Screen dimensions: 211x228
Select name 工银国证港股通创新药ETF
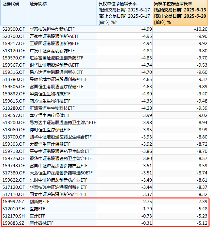[x=54, y=43]
